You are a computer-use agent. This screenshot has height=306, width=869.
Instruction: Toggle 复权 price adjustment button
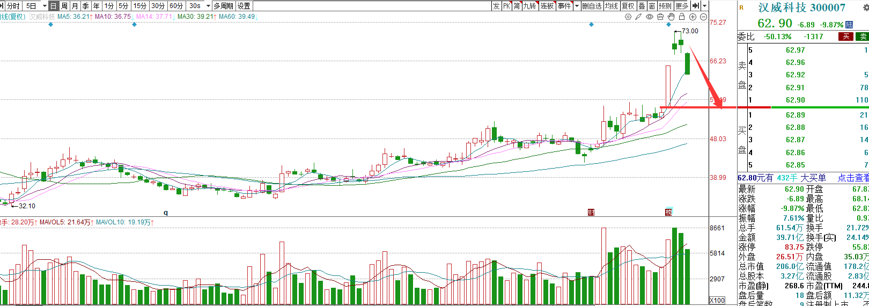pyautogui.click(x=629, y=6)
